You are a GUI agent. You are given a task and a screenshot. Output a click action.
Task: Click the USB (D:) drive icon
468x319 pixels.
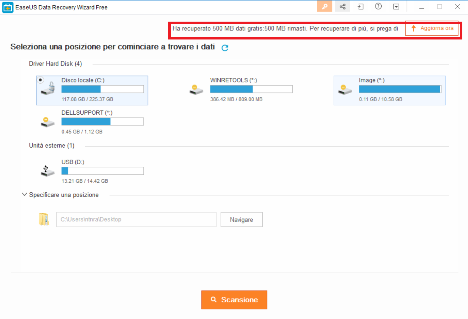pos(48,171)
